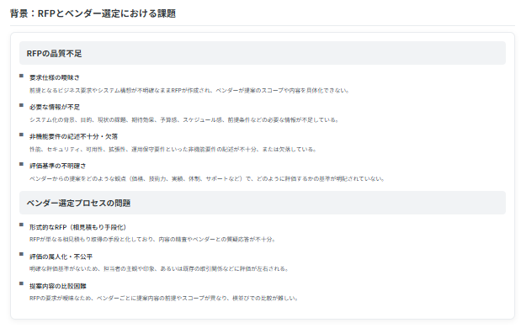This screenshot has width=521, height=328.
Task: Click the description starting 性能、セキュリティ、可用性
Action: [173, 150]
